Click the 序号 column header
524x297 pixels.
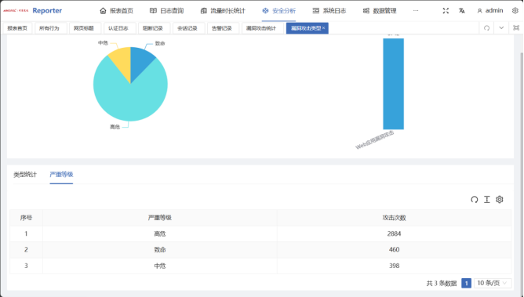26,218
